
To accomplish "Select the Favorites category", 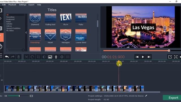I will (10, 17).
